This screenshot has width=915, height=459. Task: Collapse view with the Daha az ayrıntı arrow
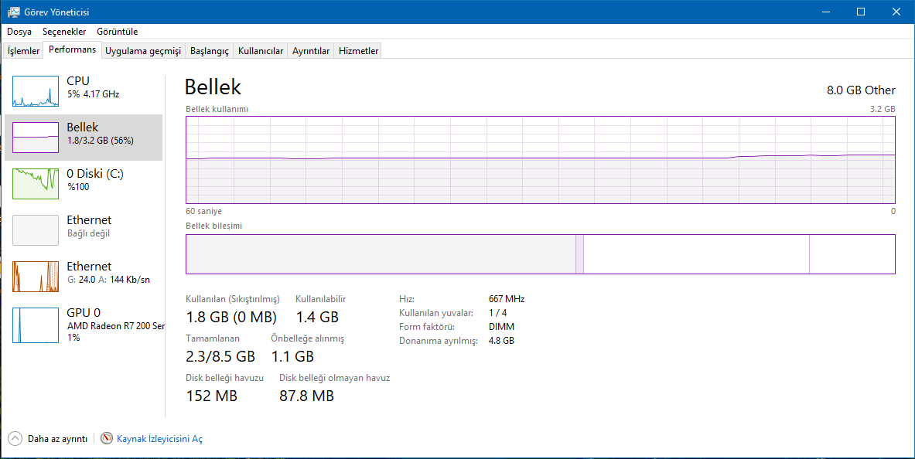pos(15,439)
